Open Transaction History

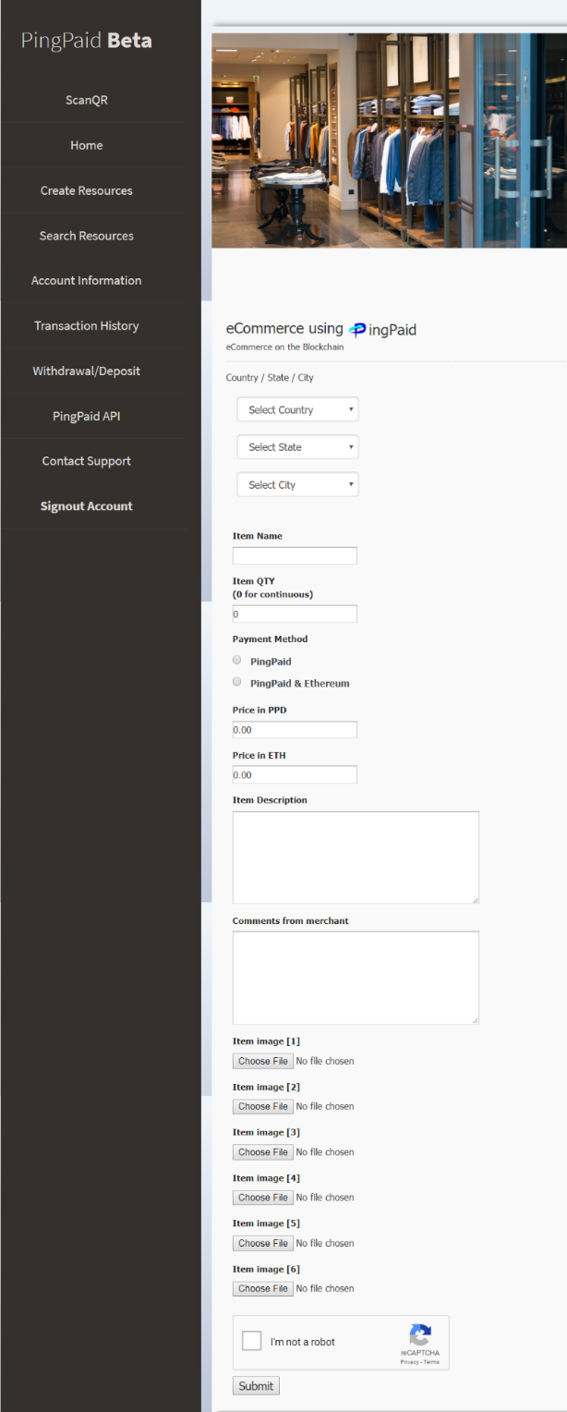click(87, 325)
